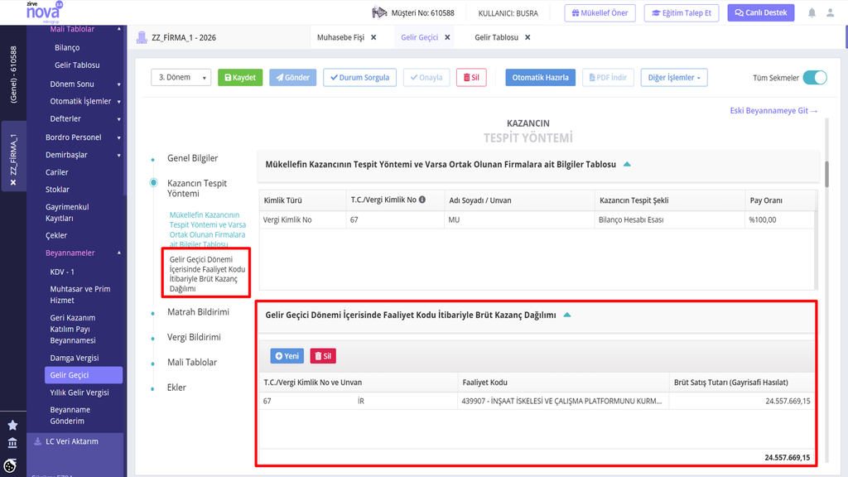Viewport: 848px width, 477px height.
Task: Click the green Kaydet button
Action: click(240, 77)
